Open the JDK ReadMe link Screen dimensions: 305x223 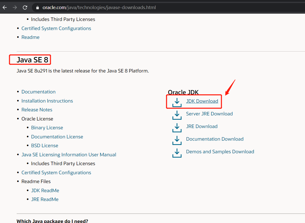pyautogui.click(x=45, y=190)
